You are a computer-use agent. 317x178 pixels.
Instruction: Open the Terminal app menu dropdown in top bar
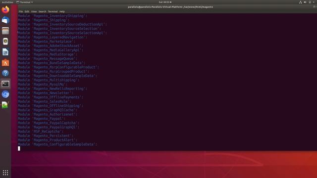(x=25, y=2)
